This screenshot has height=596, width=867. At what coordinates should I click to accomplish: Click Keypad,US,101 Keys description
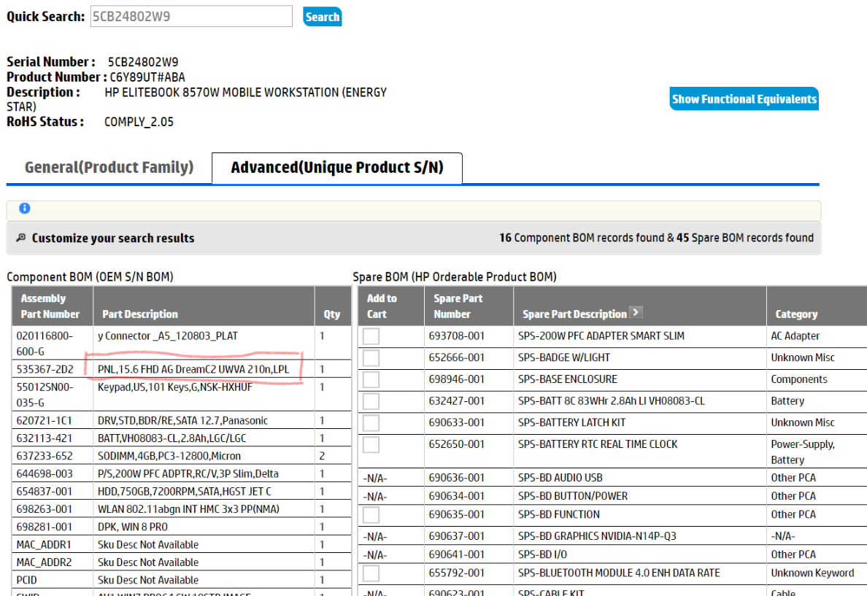point(174,387)
